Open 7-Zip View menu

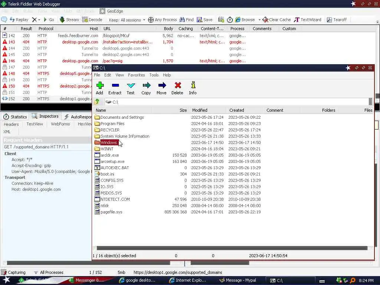click(119, 75)
